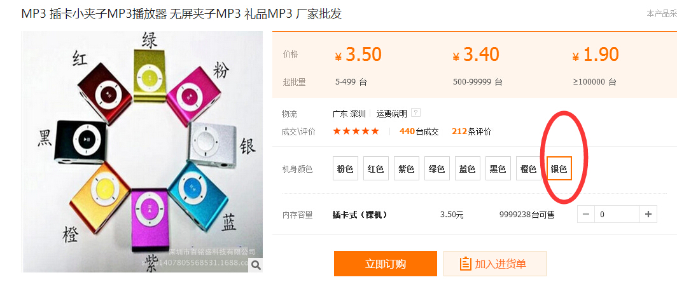Click the quantity input field
Viewport: 677px width, 282px height.
coord(617,214)
